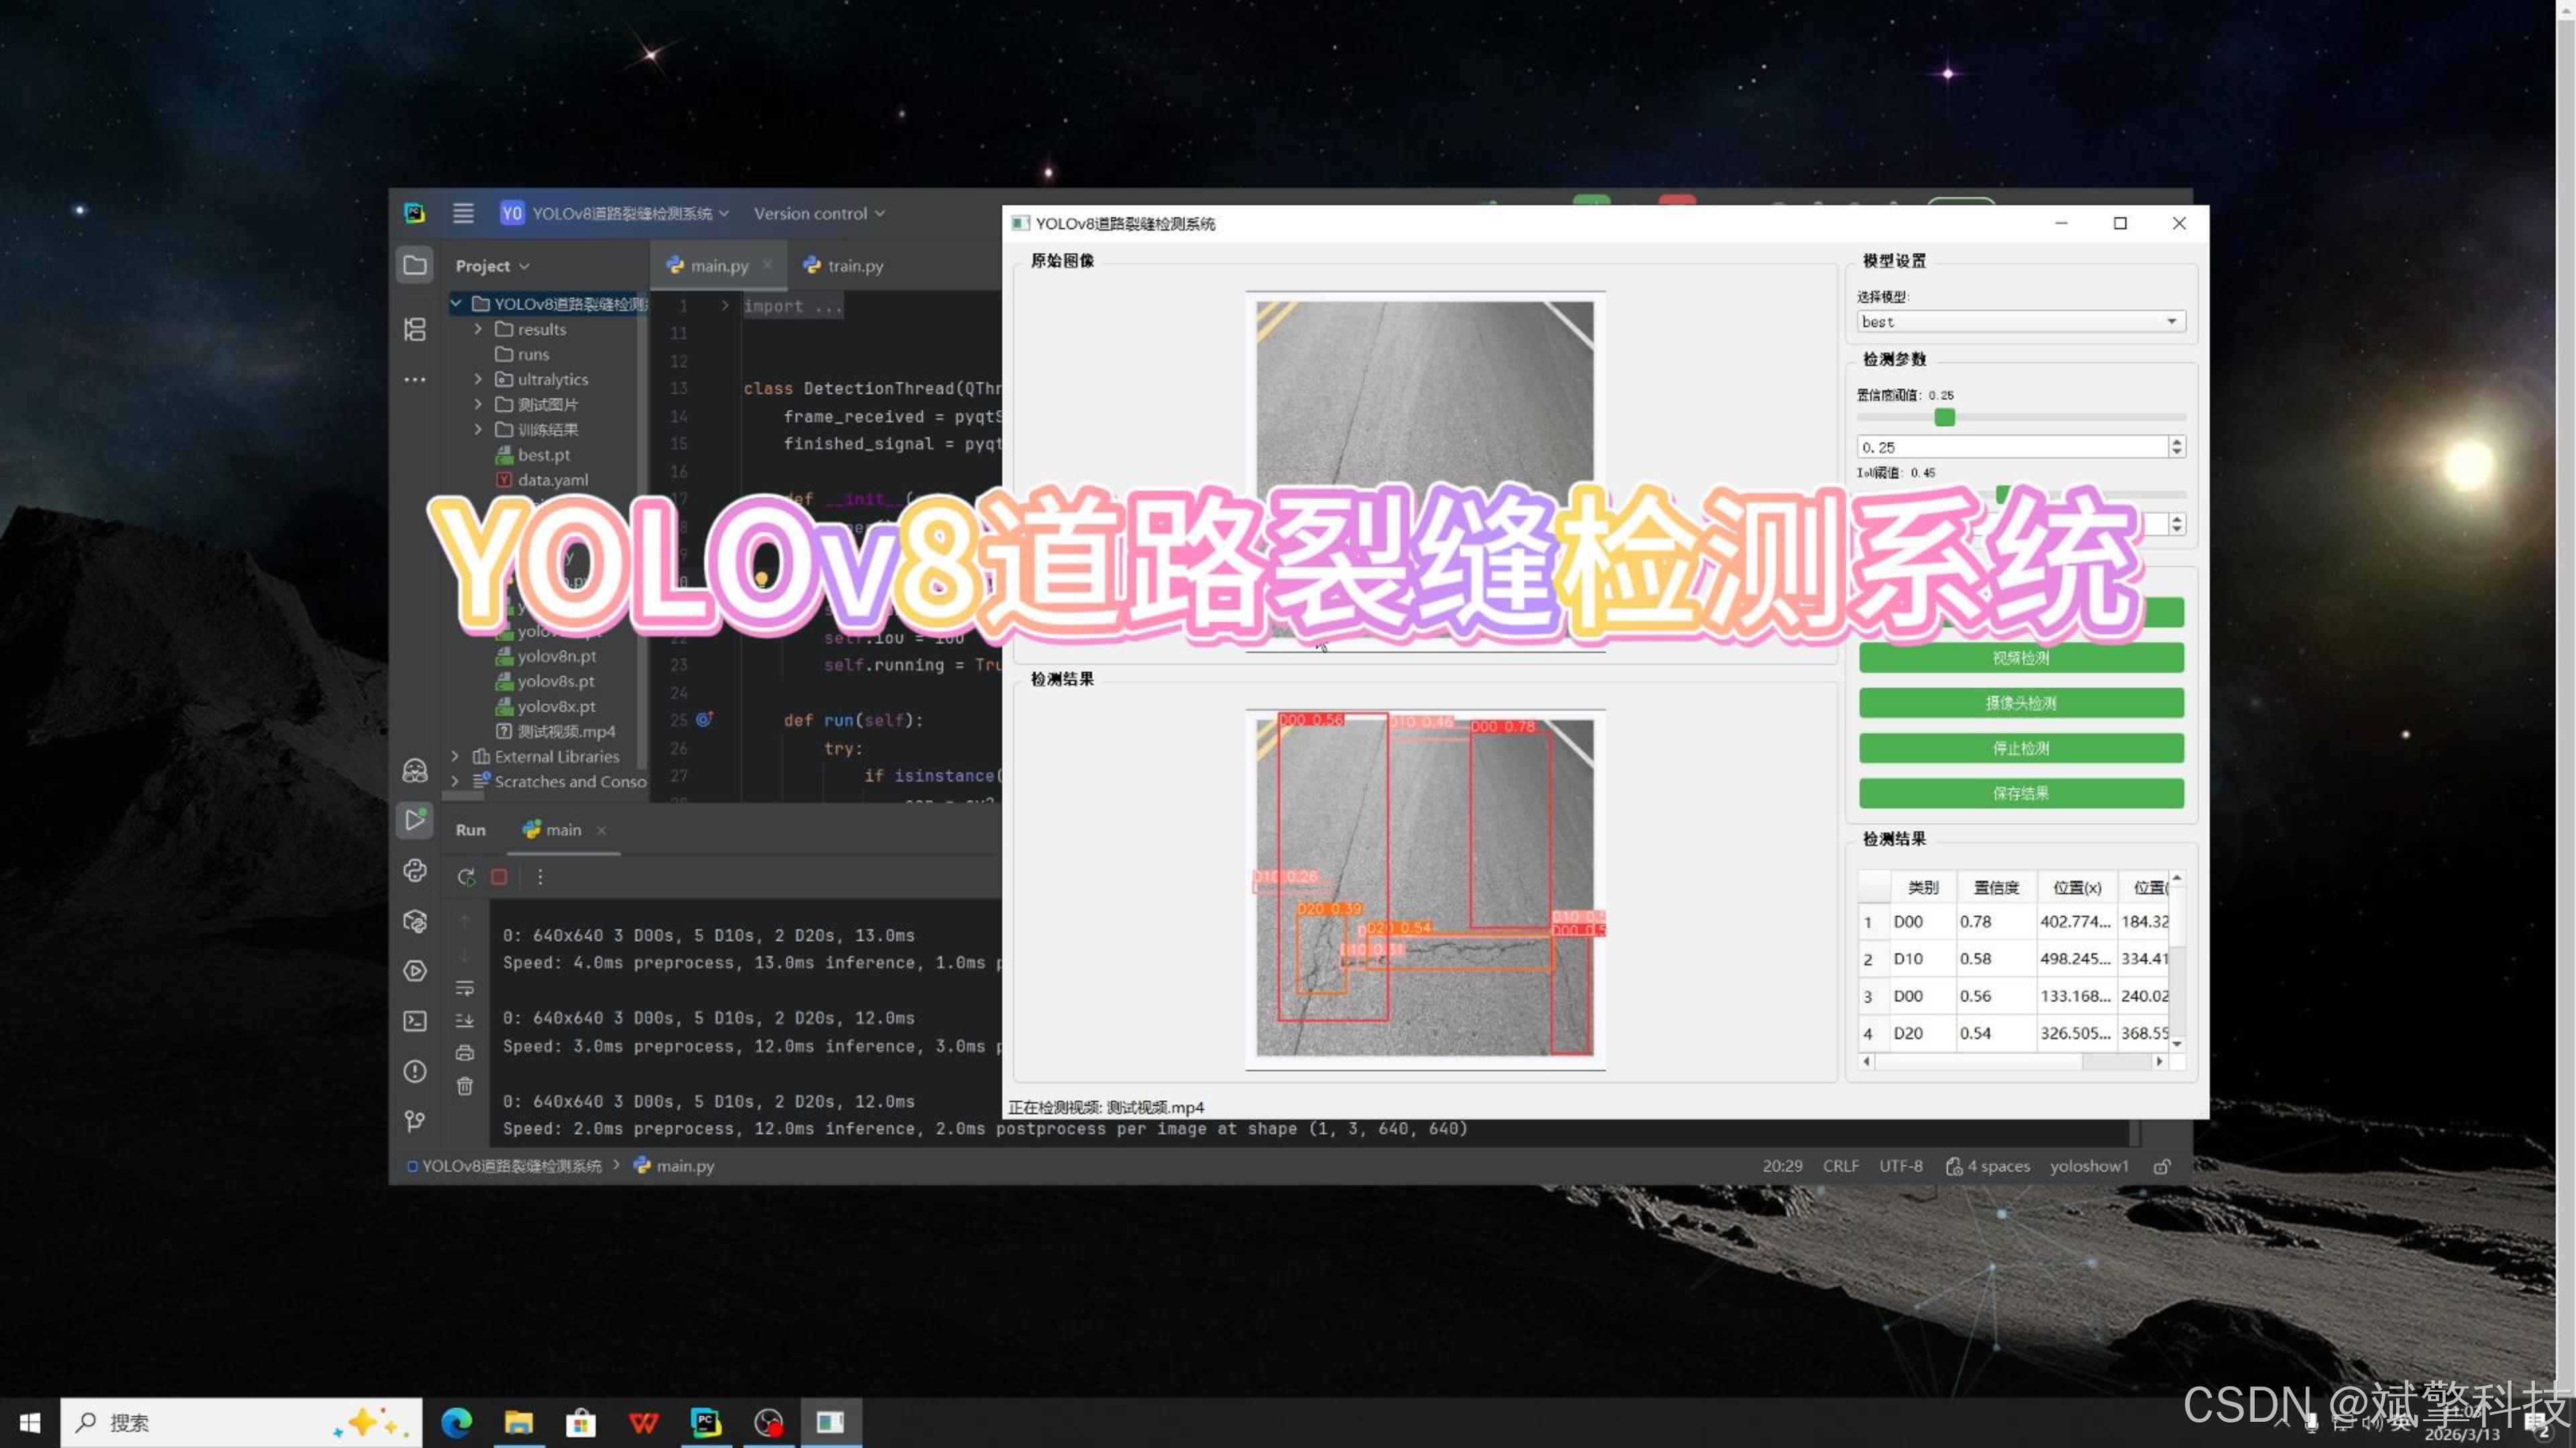Click the confidence threshold slider handle

pyautogui.click(x=1944, y=418)
